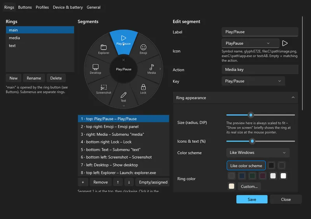Select segment 7 left: Desktop row

[x=124, y=165]
